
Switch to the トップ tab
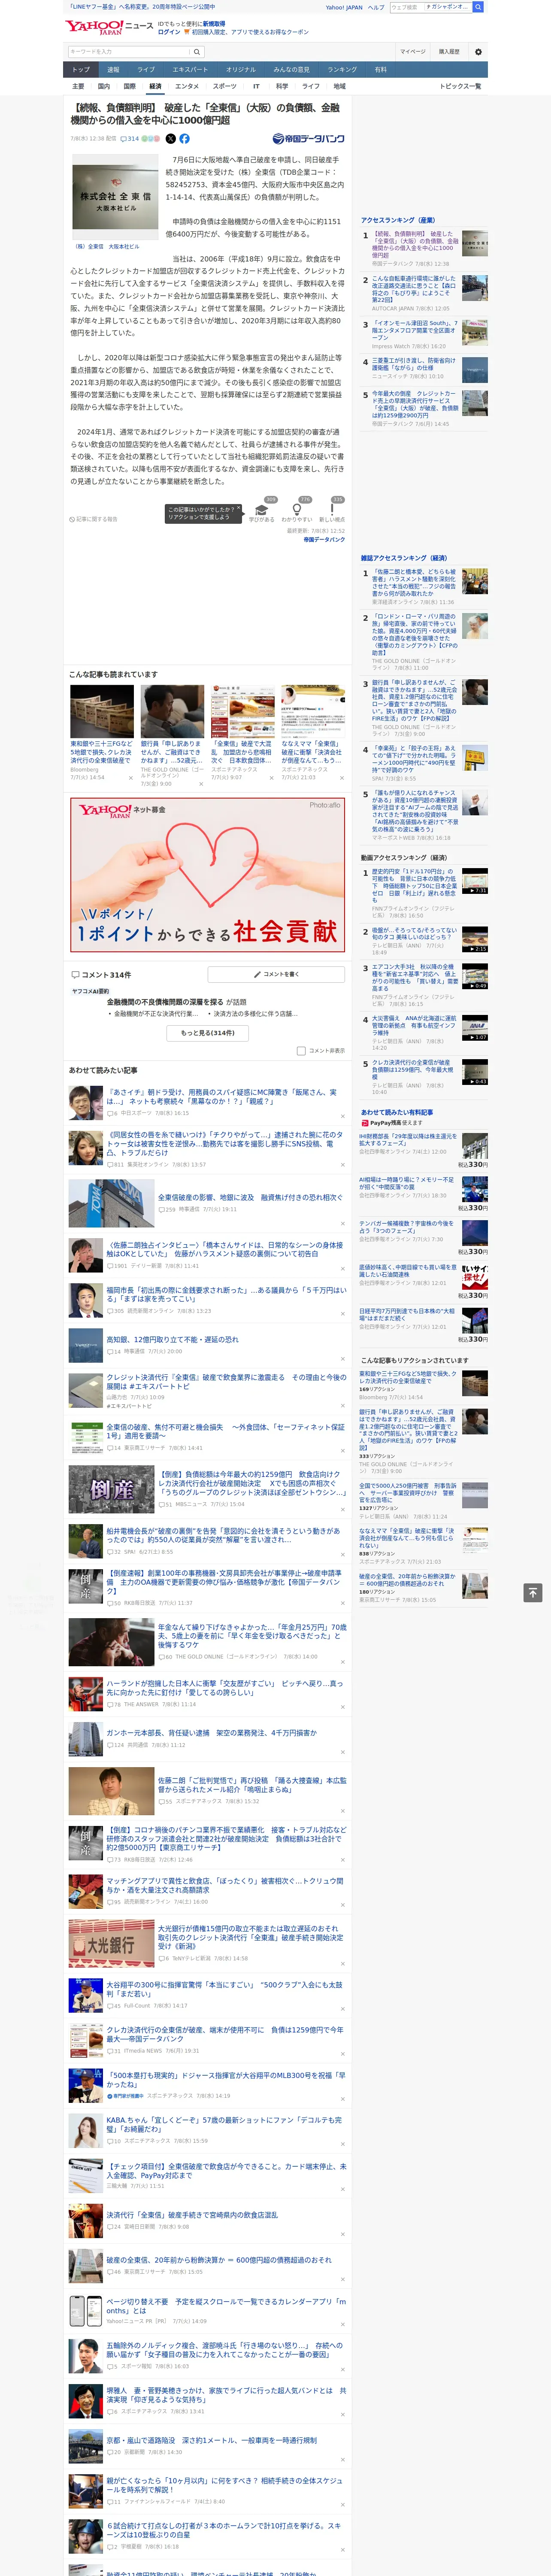(81, 70)
